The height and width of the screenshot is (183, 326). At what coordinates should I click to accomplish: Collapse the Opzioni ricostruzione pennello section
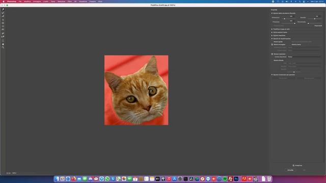tap(271, 75)
